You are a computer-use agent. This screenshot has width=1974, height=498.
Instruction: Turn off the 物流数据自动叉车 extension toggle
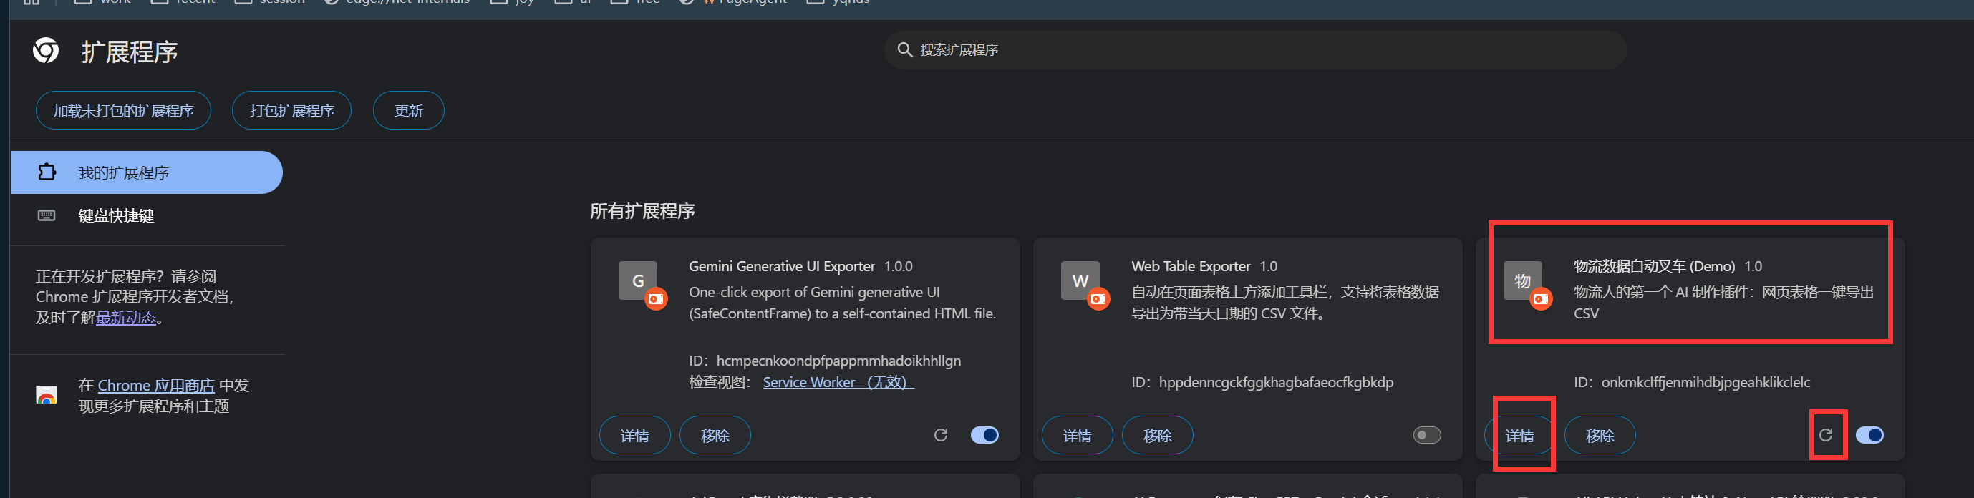(x=1869, y=435)
